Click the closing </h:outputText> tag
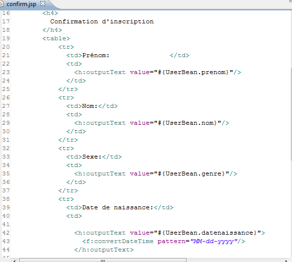 tap(104, 250)
